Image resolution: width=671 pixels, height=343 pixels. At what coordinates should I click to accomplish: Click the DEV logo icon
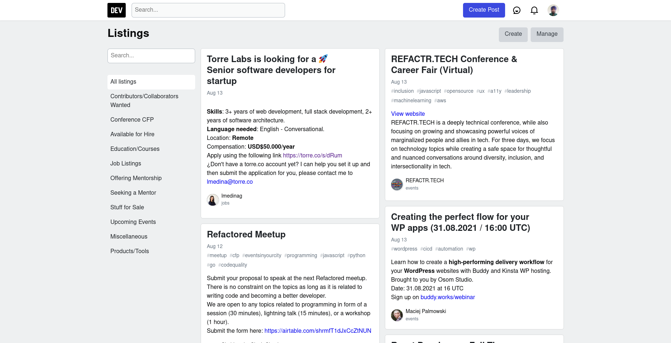click(117, 10)
